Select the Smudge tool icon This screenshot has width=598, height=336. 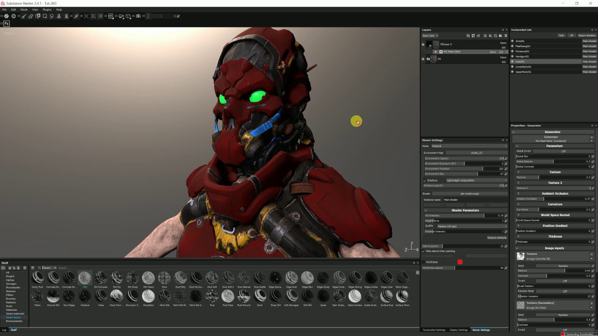(52, 16)
